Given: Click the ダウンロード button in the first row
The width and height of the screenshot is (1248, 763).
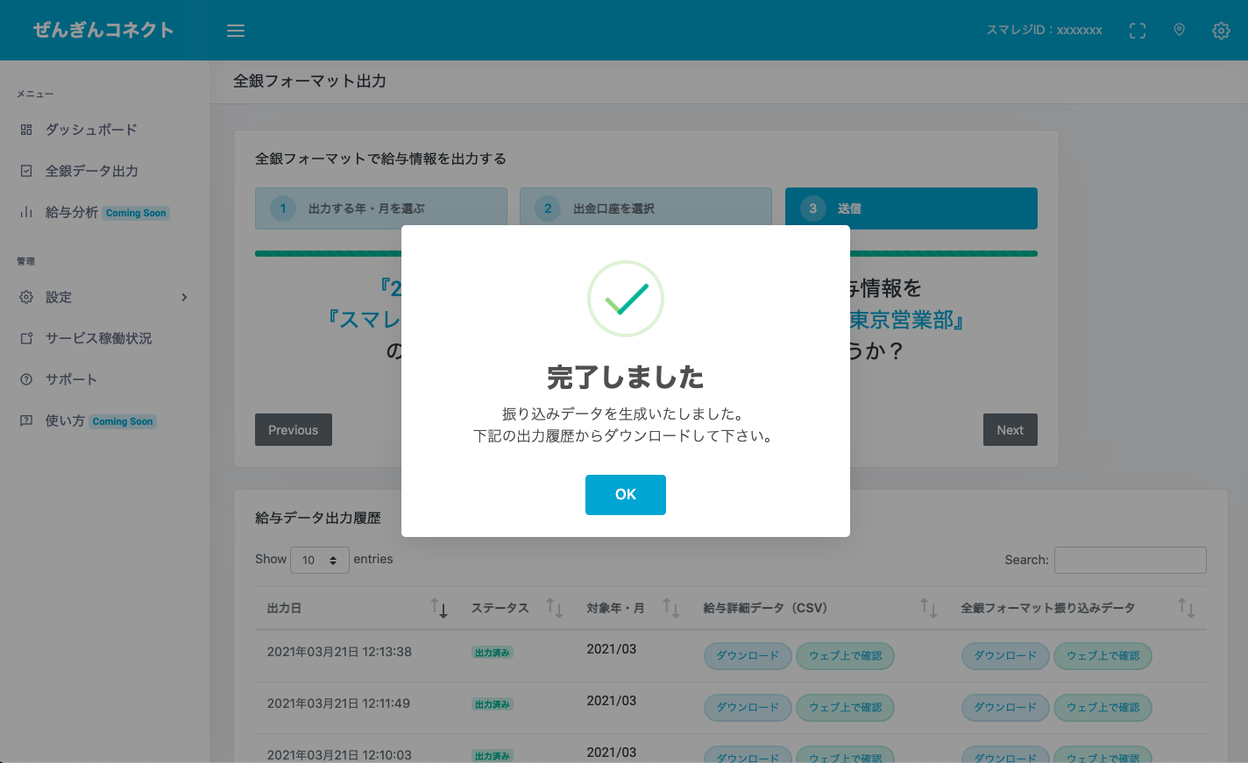Looking at the screenshot, I should (x=747, y=655).
